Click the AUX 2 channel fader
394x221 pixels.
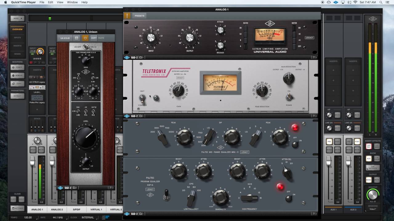(x=348, y=160)
